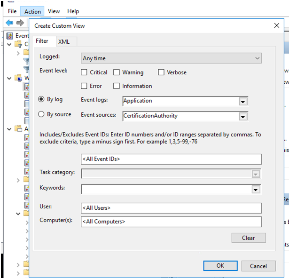Tick the Error event level checkbox
Viewport: 289px width, 278px height.
tap(84, 86)
